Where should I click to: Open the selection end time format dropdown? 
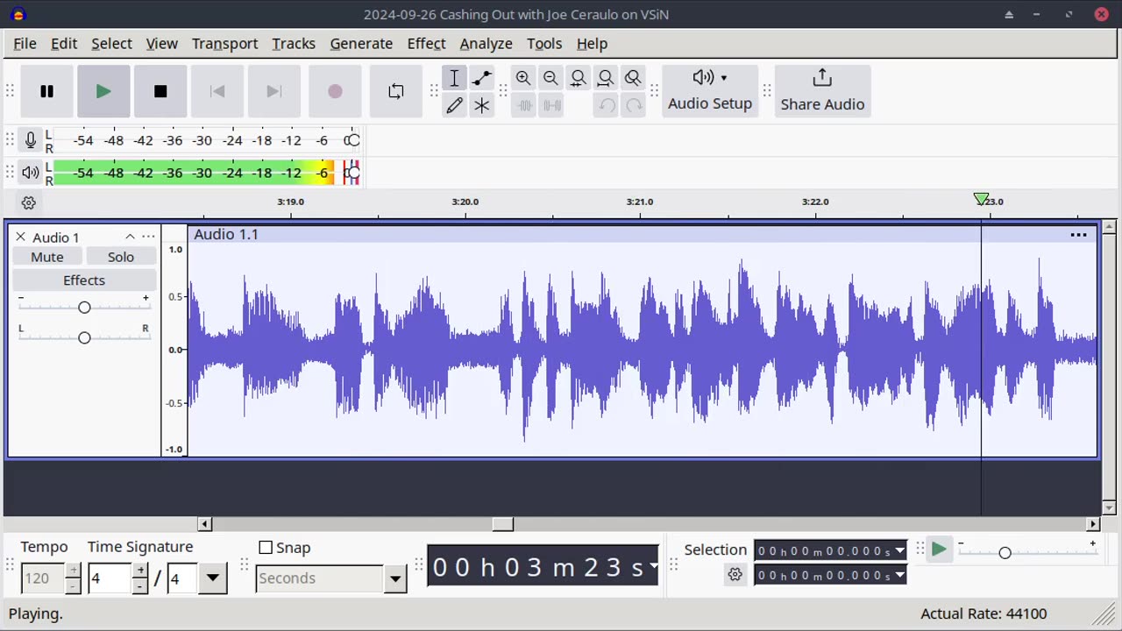pyautogui.click(x=899, y=576)
